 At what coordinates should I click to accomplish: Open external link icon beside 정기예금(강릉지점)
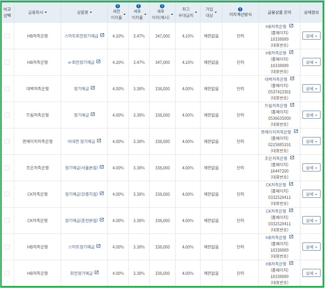point(102,193)
